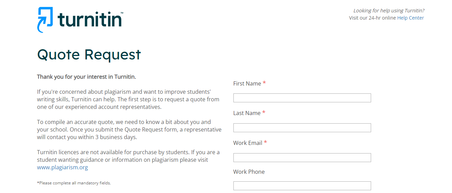
Task: Focus the First Name input field
Action: pyautogui.click(x=302, y=98)
